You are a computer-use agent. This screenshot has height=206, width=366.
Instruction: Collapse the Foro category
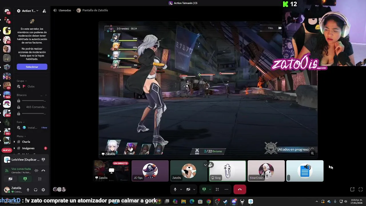[x=21, y=122]
